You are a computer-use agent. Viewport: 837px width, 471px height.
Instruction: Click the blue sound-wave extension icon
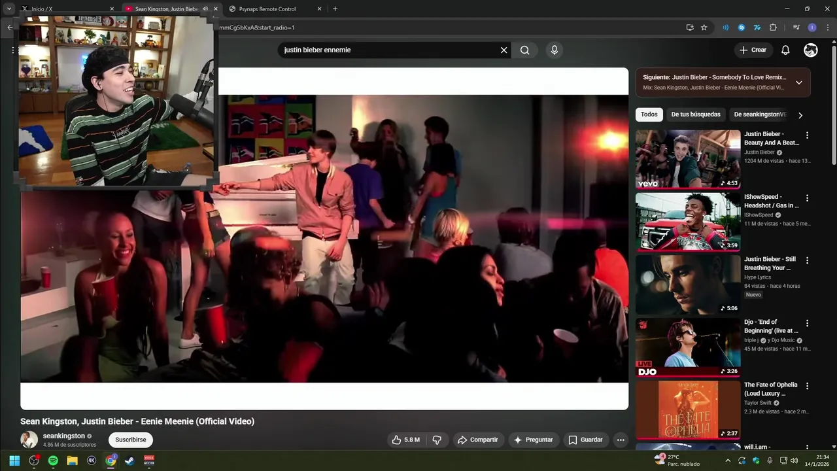click(725, 27)
